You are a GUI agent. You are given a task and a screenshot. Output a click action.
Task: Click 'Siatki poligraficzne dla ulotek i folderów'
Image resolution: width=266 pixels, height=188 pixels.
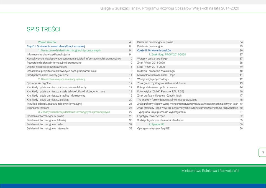pos(160,120)
